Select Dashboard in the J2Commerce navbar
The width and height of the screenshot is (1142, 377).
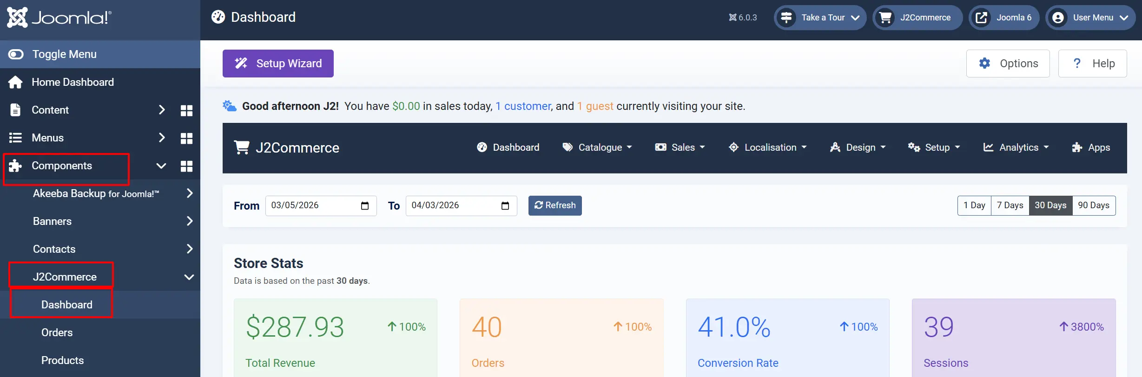click(508, 147)
